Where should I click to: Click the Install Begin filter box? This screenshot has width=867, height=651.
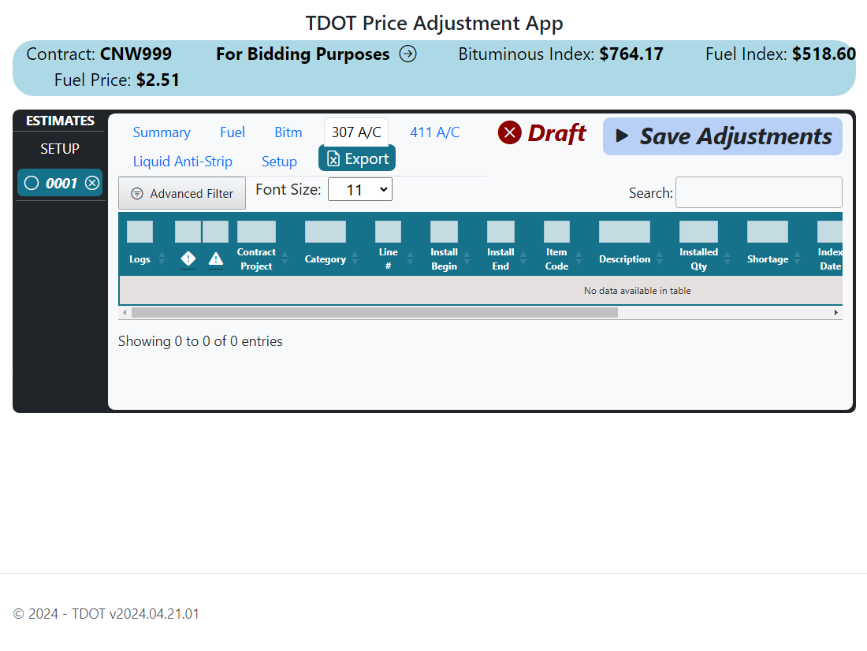pyautogui.click(x=444, y=232)
